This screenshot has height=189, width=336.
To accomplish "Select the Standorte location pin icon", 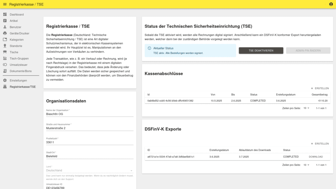I will tap(5, 45).
